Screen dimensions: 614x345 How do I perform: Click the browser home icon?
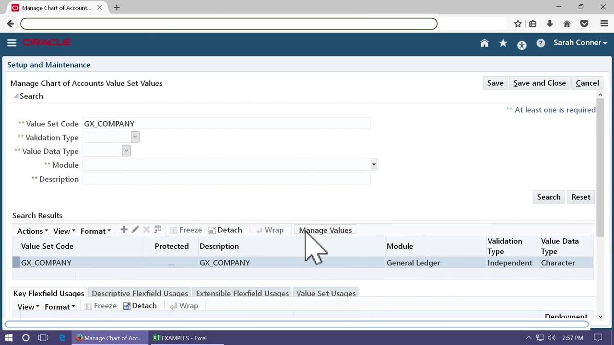[x=567, y=23]
